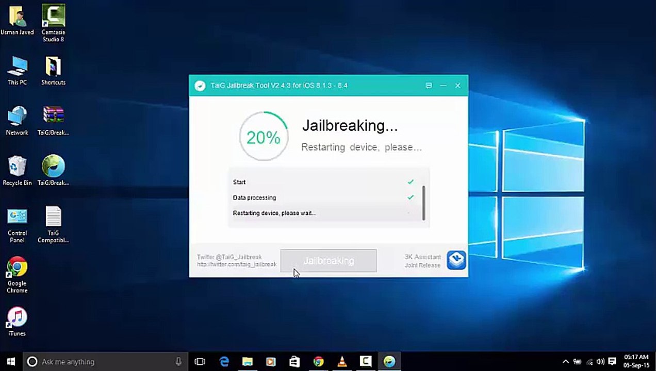Open the volume control tray icon
This screenshot has height=371, width=656.
click(x=600, y=362)
